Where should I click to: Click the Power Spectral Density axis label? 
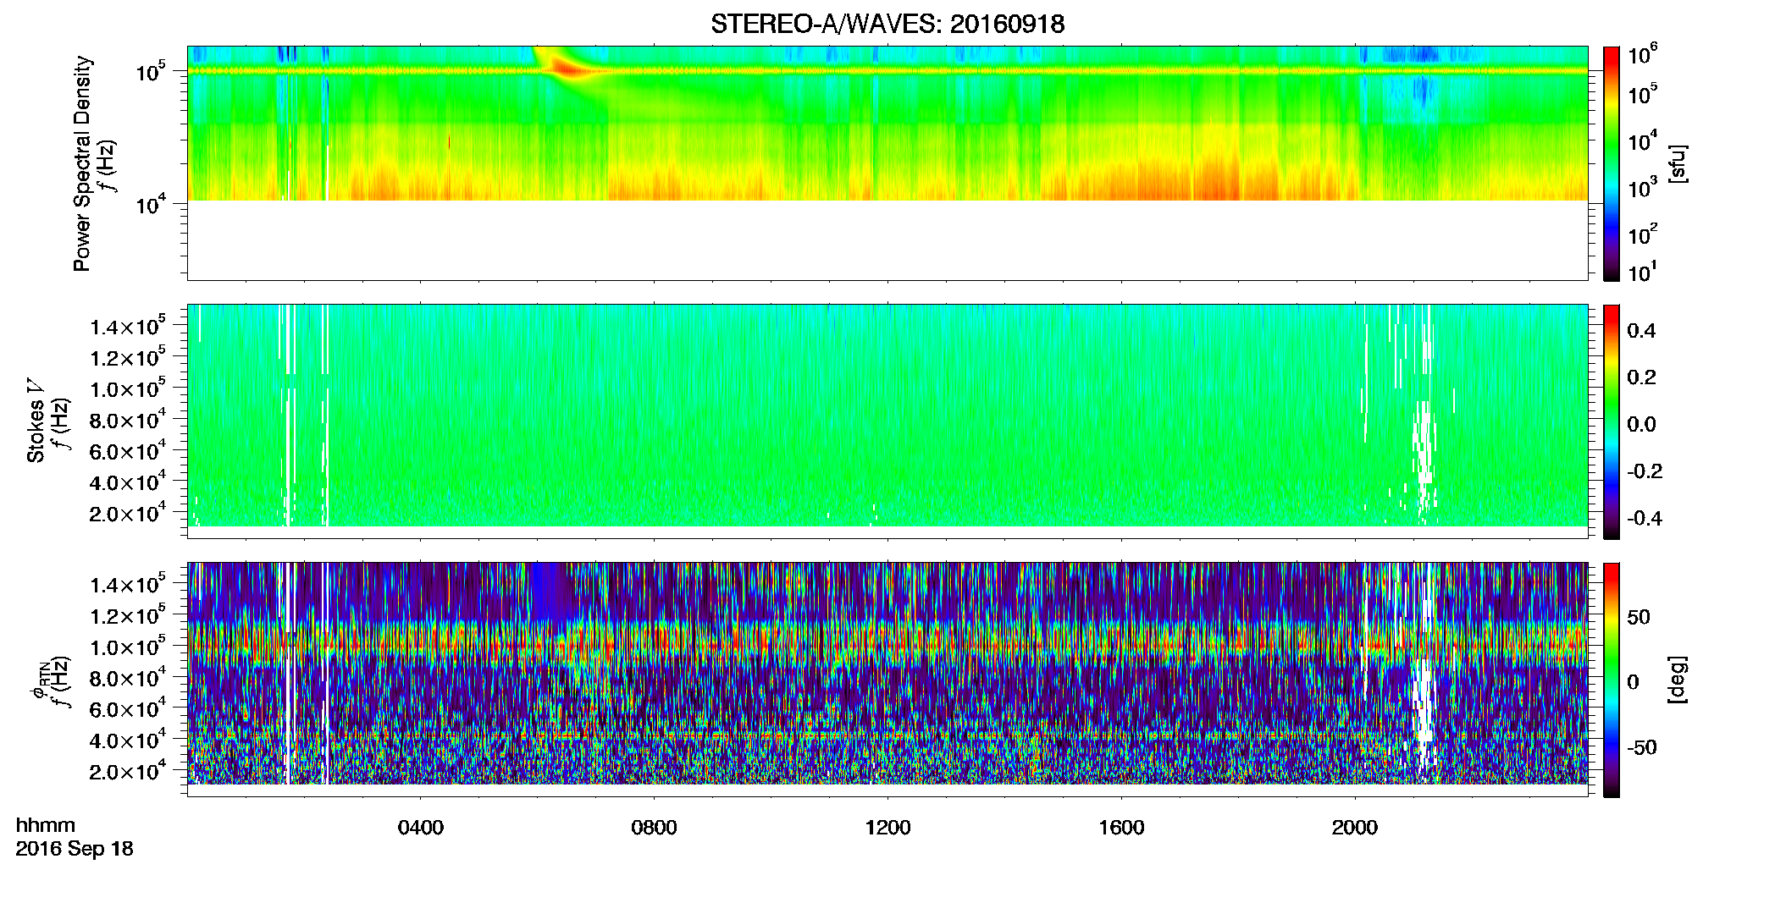(x=82, y=163)
